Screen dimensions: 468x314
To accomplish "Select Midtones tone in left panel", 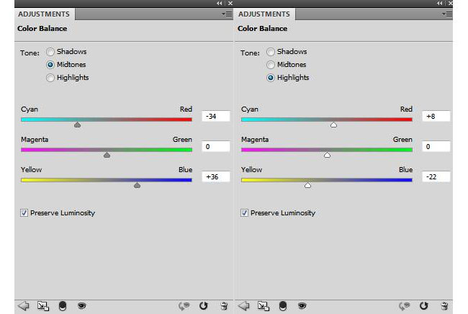I will pos(50,65).
